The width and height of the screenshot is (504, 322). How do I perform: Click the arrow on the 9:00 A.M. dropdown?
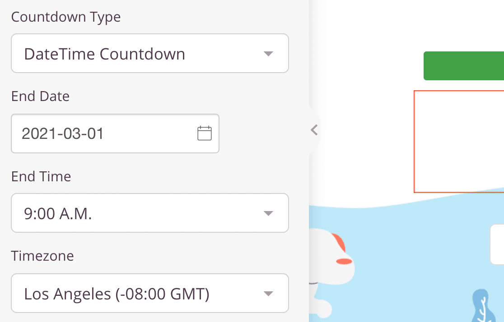point(268,213)
